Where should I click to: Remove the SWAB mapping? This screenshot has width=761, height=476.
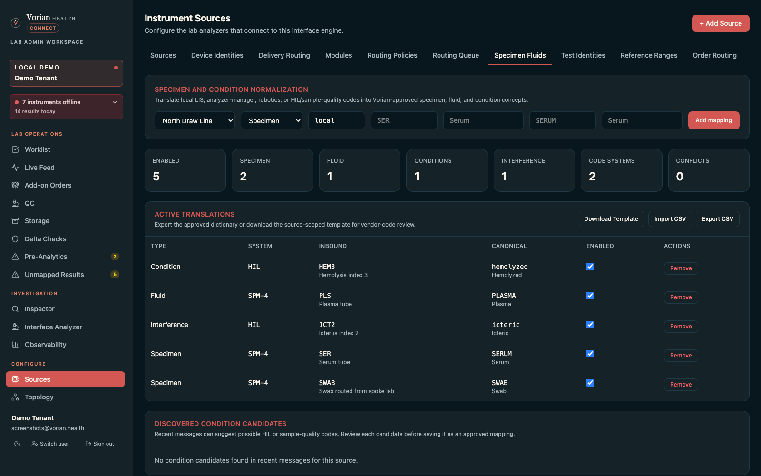coord(681,385)
